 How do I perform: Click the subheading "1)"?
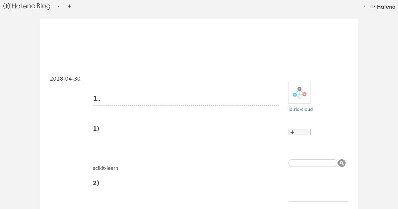coord(96,128)
